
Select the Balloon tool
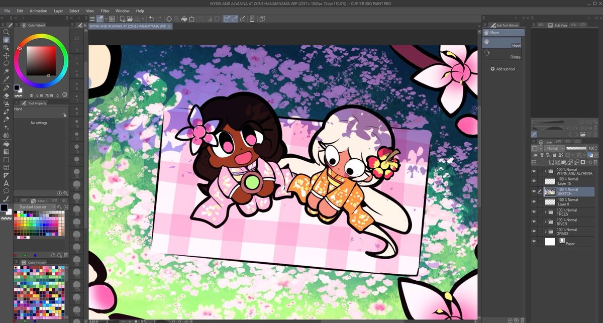tap(6, 191)
